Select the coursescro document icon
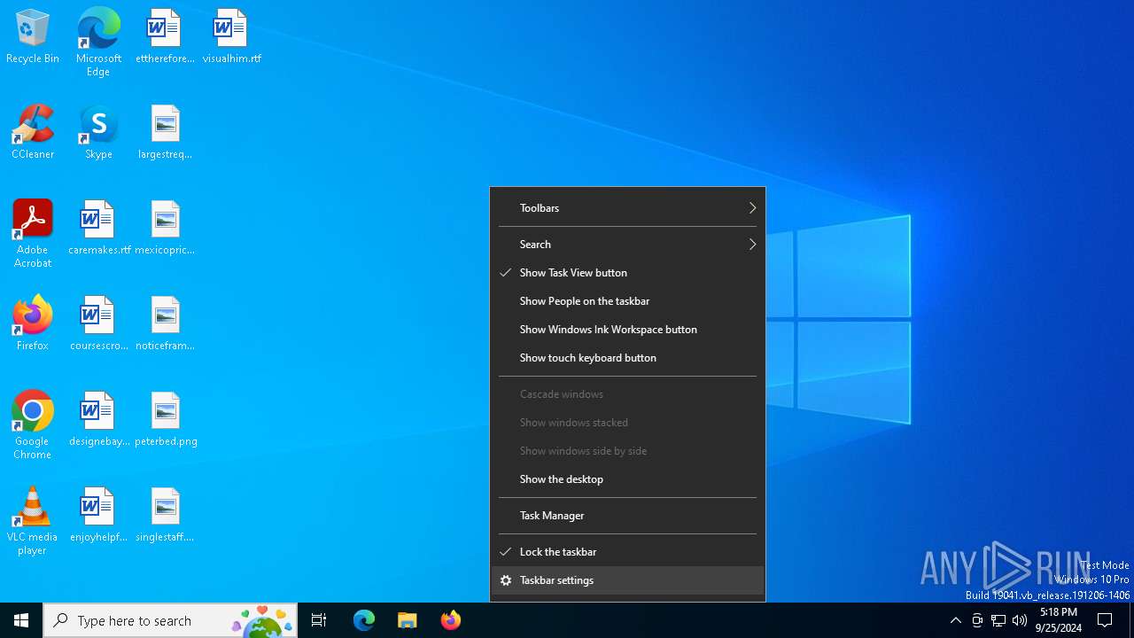This screenshot has height=638, width=1134. (x=98, y=323)
